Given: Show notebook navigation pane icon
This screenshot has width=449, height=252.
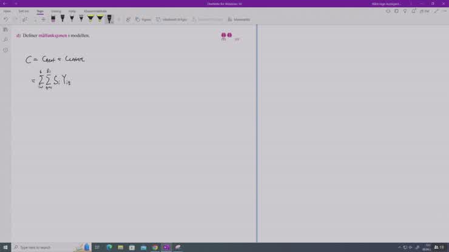Looking at the screenshot, I should point(5,30).
